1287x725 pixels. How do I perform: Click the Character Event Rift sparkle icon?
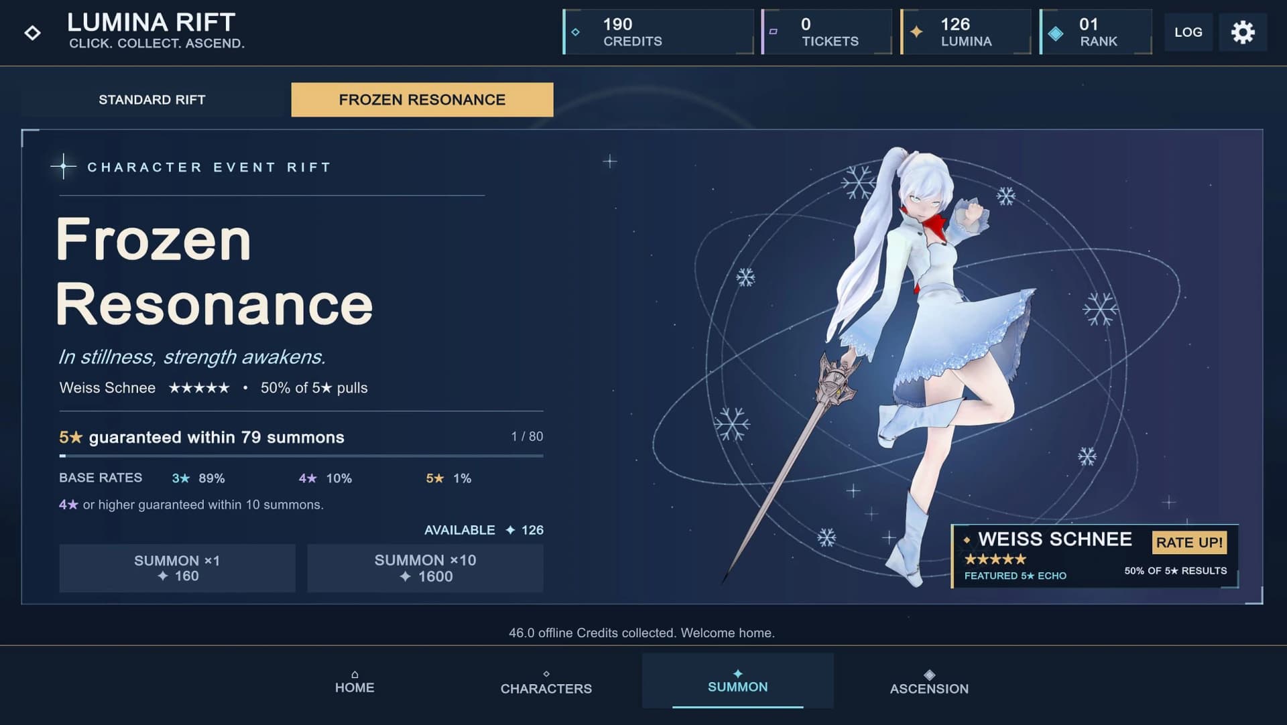click(64, 166)
